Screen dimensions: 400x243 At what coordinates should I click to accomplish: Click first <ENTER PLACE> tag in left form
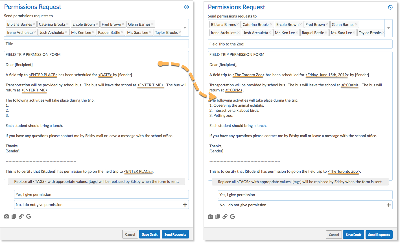43,75
